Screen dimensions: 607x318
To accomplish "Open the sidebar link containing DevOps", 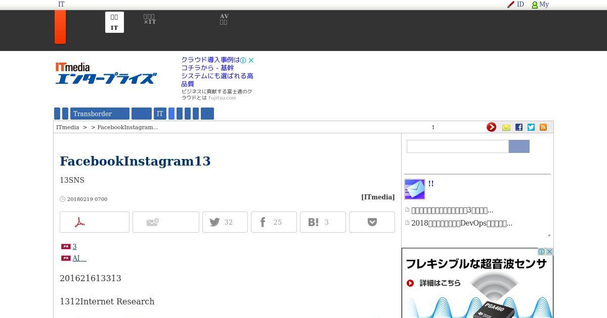I will 462,223.
